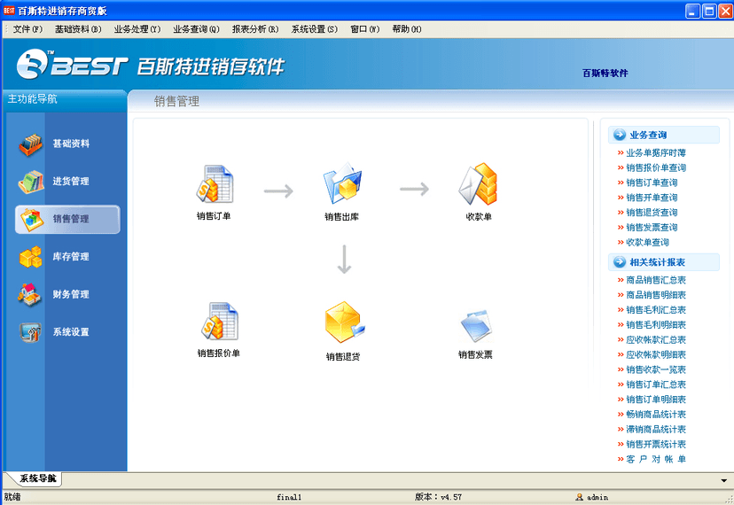
Task: Open the 系统设置(S) menu
Action: 314,29
